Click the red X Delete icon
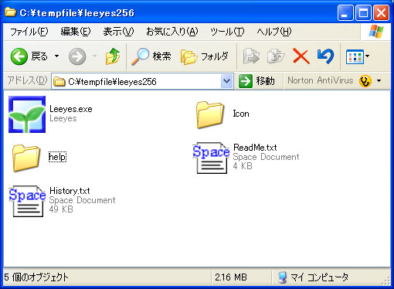This screenshot has width=394, height=289. tap(301, 56)
